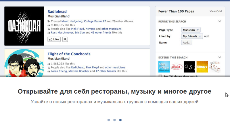The height and width of the screenshot is (124, 230).
Task: Click the tag icon beside Created
Action: click(49, 21)
